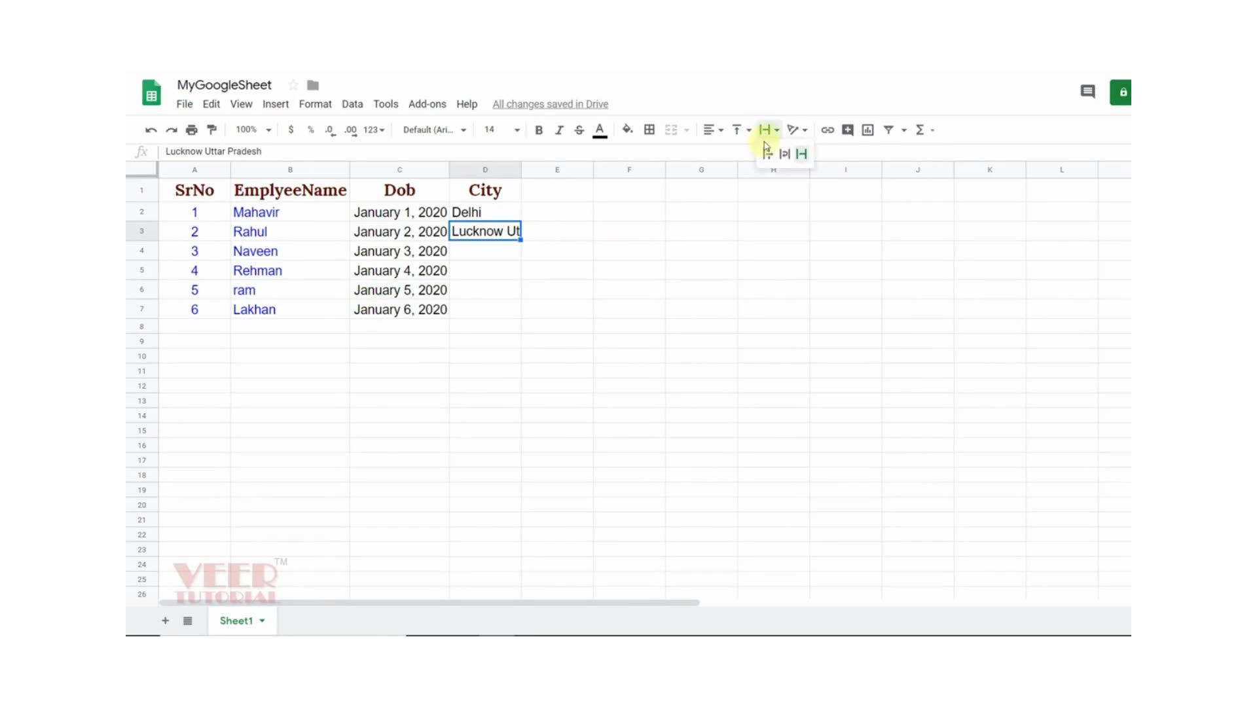Insert a link with the link icon

(x=827, y=130)
